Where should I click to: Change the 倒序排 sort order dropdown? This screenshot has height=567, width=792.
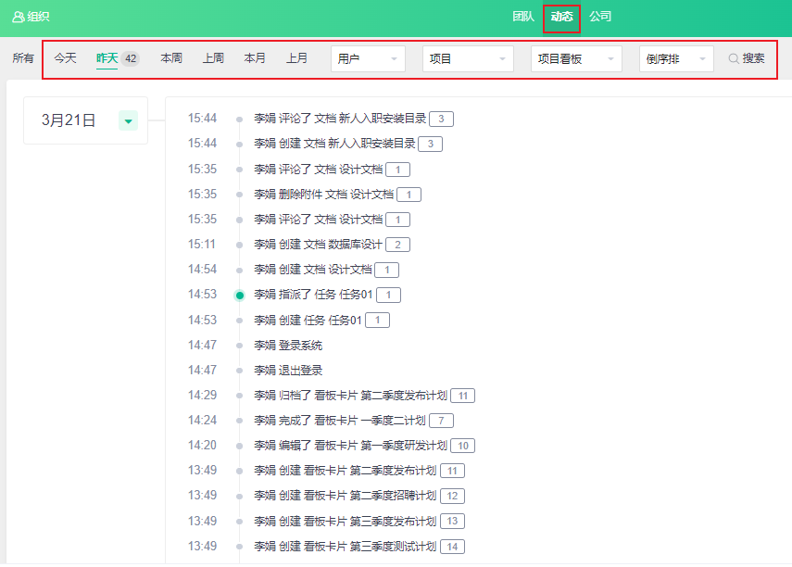pos(676,58)
